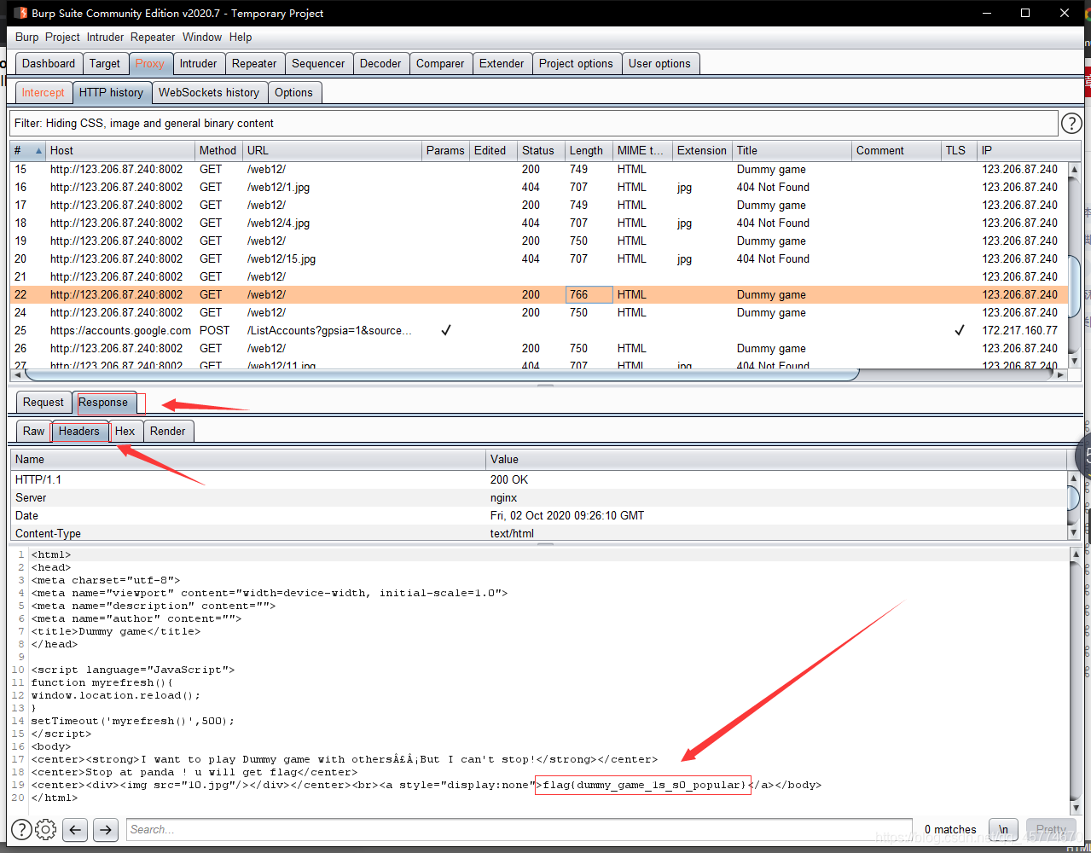Image resolution: width=1091 pixels, height=853 pixels.
Task: Toggle the \n newline display button
Action: click(1003, 829)
